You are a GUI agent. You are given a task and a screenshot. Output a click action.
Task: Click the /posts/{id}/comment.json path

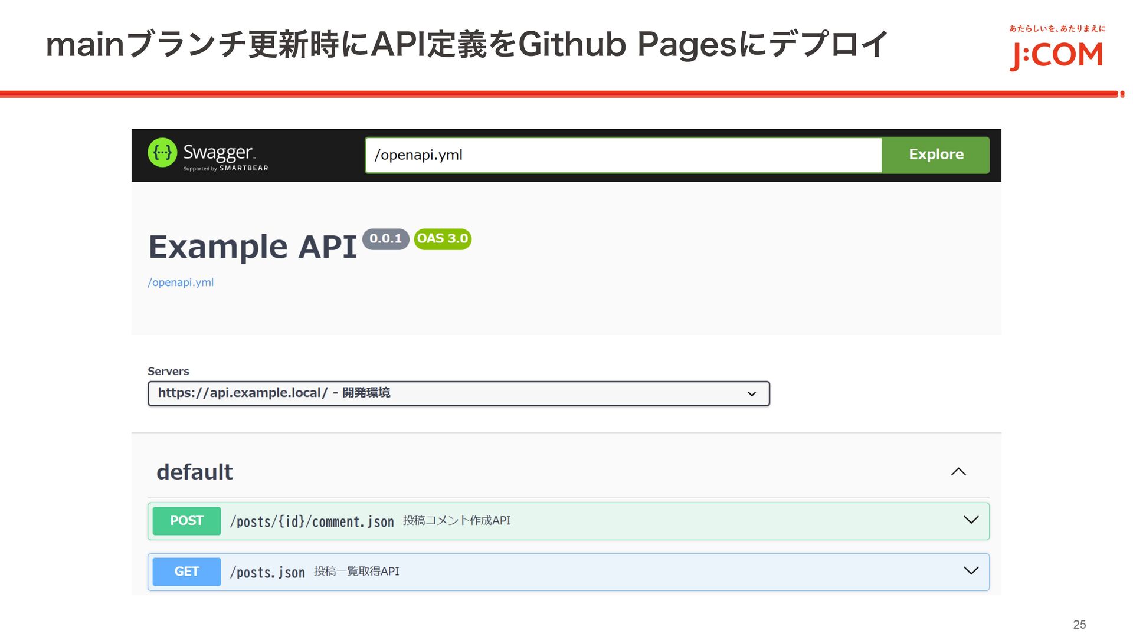point(312,521)
